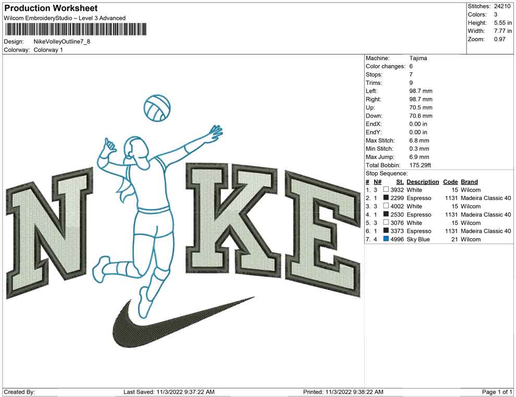Click 'Madeira Classic 40' in row 2
The width and height of the screenshot is (516, 397).
click(486, 198)
